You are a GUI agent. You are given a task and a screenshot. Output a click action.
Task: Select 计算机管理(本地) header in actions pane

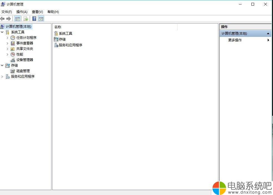click(245, 33)
